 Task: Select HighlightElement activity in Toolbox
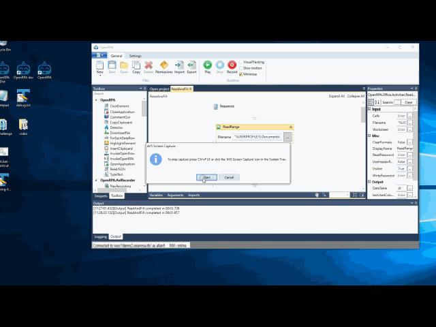point(123,143)
